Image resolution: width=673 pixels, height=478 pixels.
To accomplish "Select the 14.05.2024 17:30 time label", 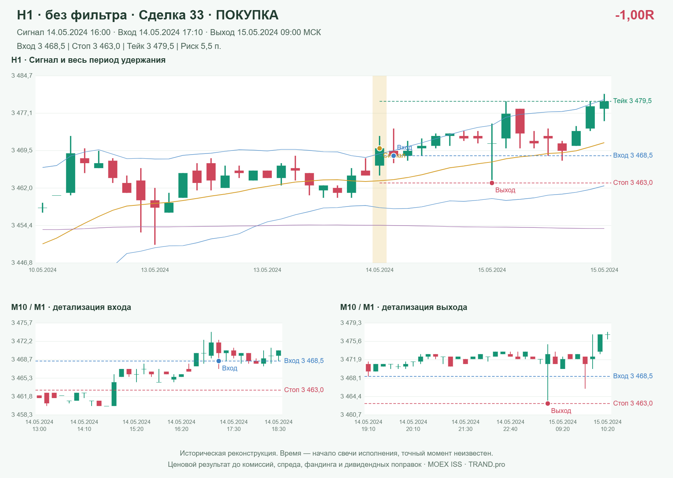I will click(234, 425).
